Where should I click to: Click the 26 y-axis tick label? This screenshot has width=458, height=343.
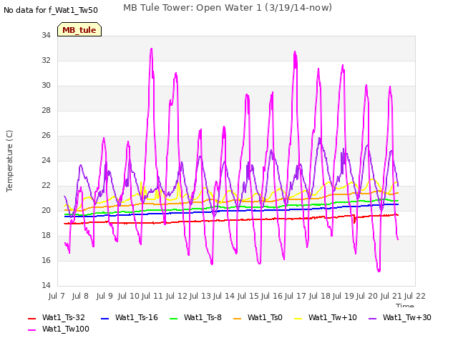46,136
